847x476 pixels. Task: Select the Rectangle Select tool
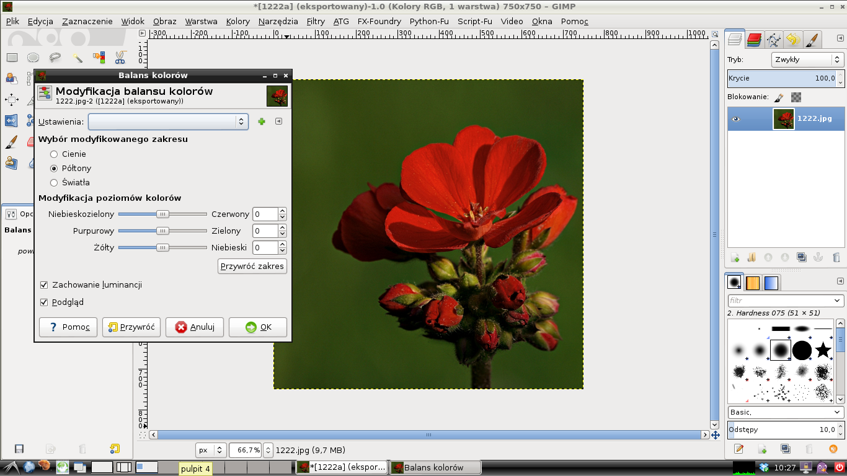(x=12, y=58)
